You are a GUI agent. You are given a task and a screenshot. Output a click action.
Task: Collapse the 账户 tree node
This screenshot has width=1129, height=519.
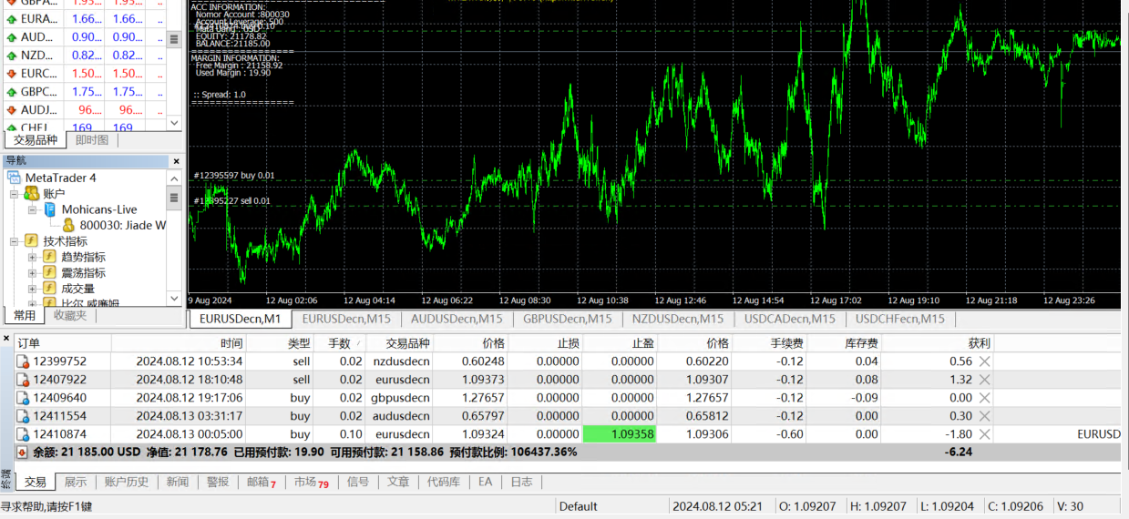coord(14,194)
